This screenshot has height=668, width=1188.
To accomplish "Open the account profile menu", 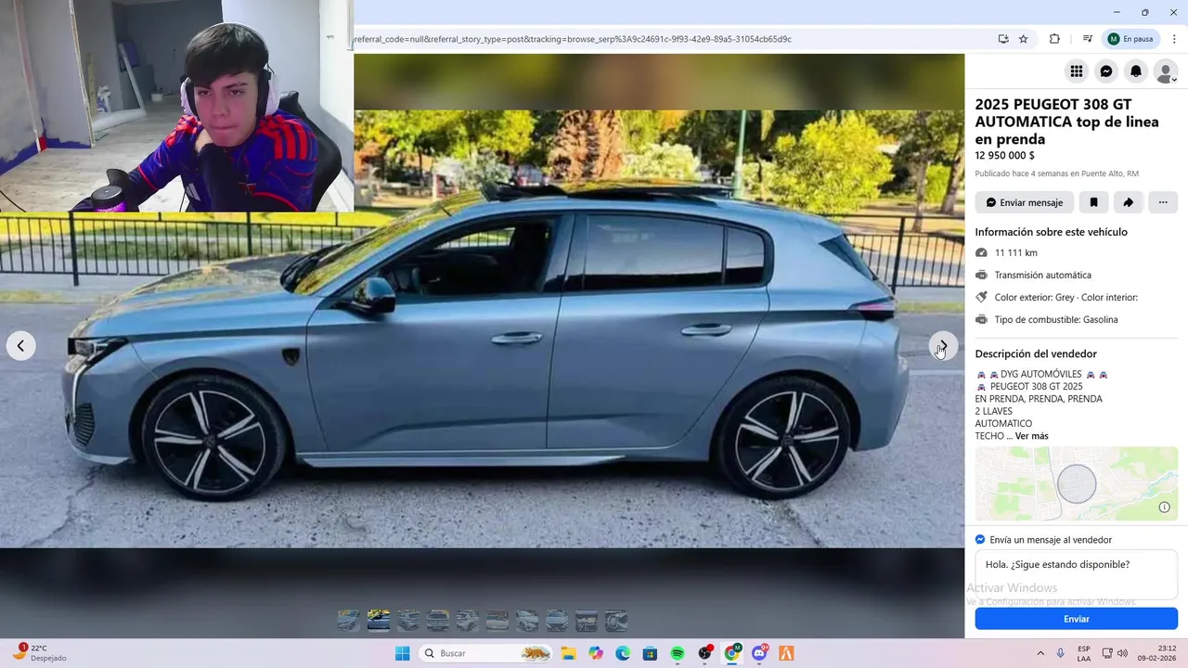I will point(1166,71).
